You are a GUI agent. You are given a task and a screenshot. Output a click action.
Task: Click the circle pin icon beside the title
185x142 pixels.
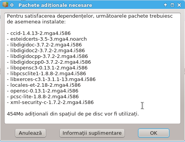(x=12, y=5)
